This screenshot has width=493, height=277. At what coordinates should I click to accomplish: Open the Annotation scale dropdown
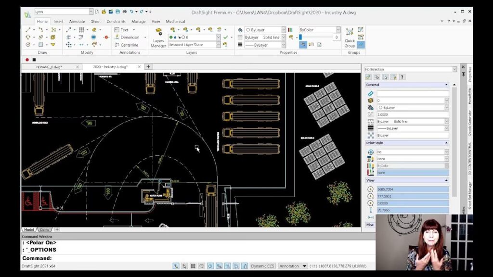click(x=304, y=266)
